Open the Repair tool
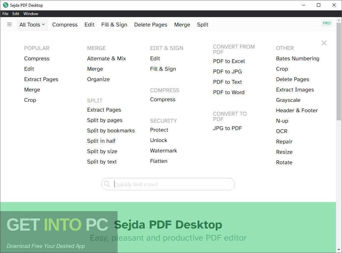The width and height of the screenshot is (342, 253). coord(284,142)
